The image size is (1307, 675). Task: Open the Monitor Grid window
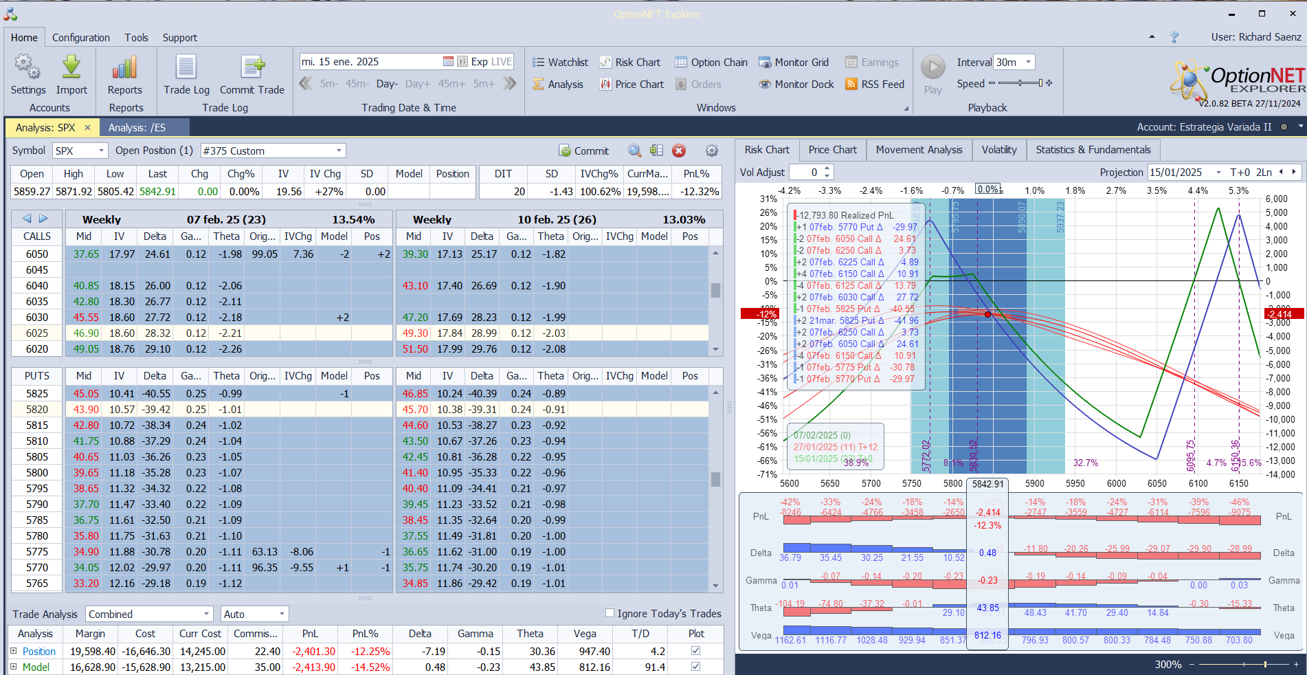click(x=794, y=63)
